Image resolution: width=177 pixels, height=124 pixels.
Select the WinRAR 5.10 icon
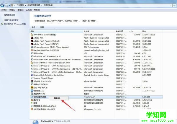click(32, 81)
